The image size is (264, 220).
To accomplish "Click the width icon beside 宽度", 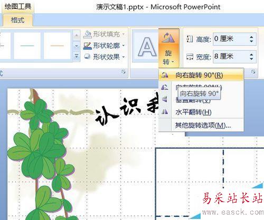I will (190, 56).
